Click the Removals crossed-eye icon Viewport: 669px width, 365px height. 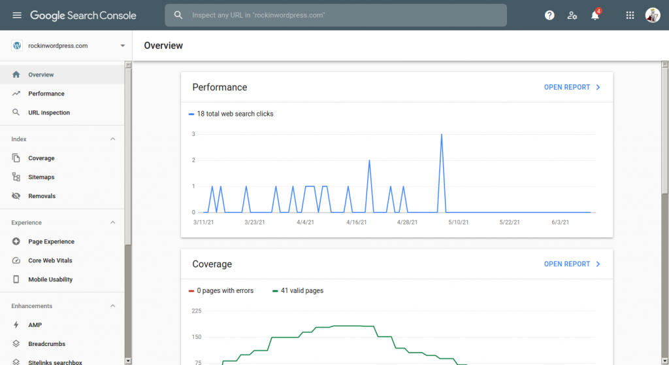pos(16,196)
